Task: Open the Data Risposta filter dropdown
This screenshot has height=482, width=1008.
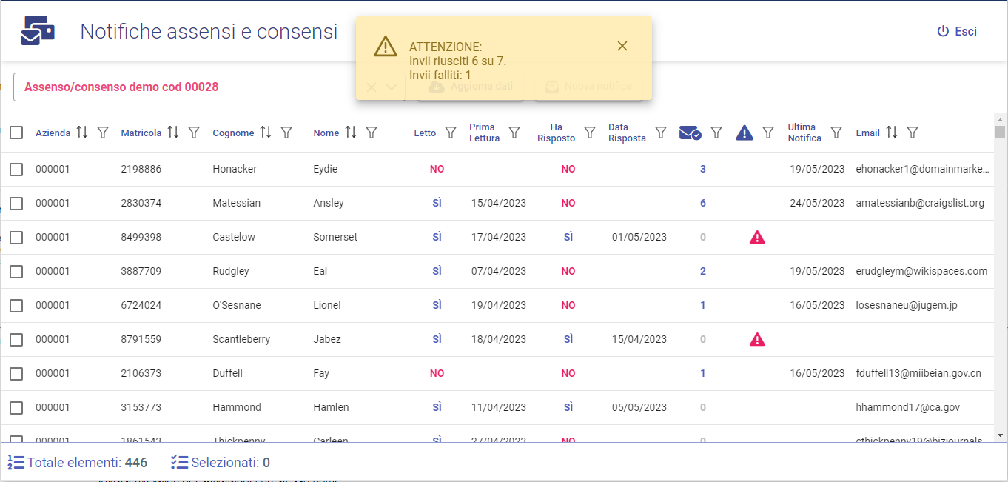Action: (x=662, y=133)
